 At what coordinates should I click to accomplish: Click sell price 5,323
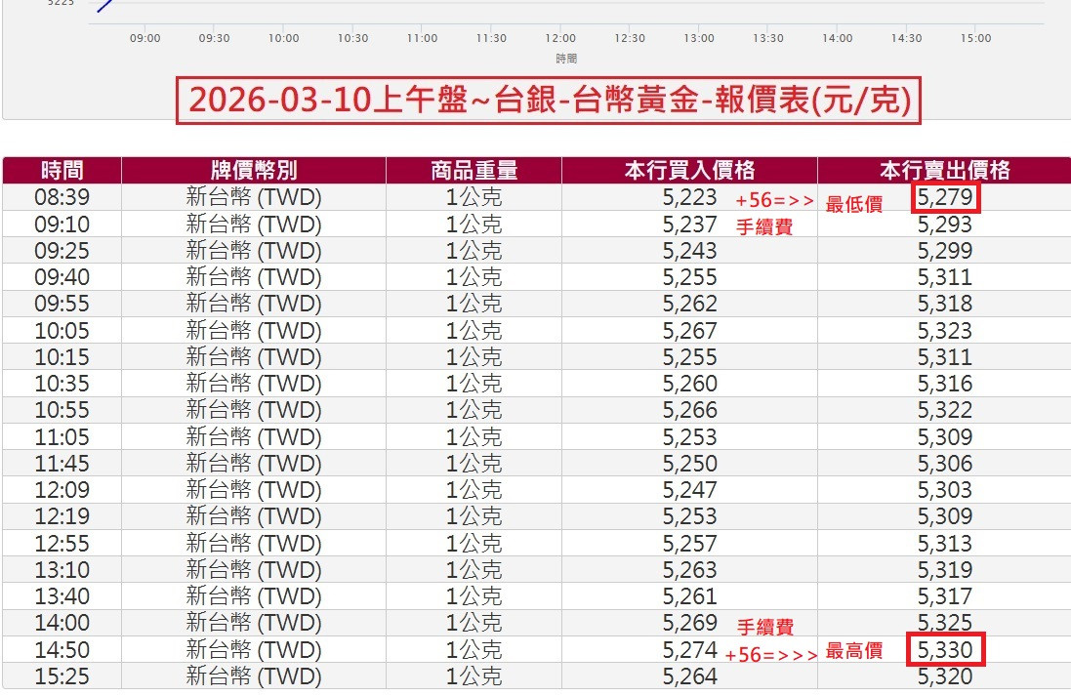pos(945,331)
